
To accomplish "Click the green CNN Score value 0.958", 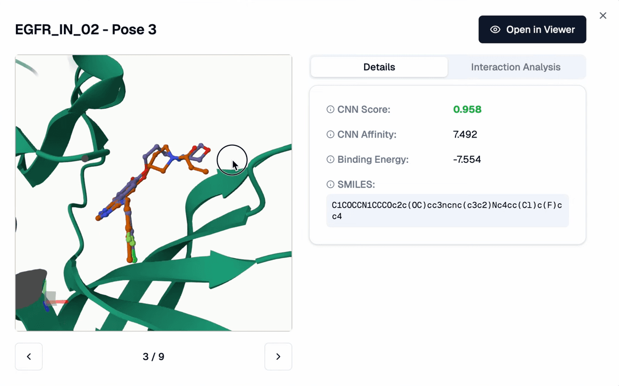I will pos(467,109).
